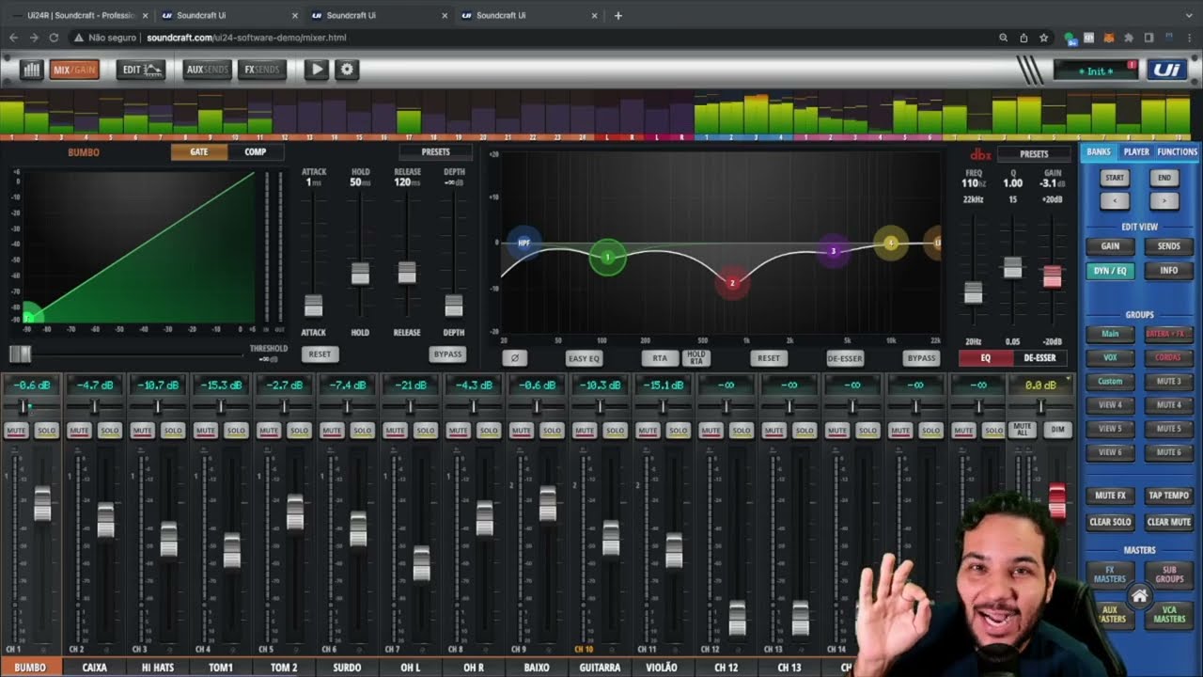This screenshot has height=677, width=1203.
Task: Click the blue Ui logo button
Action: 1166,71
